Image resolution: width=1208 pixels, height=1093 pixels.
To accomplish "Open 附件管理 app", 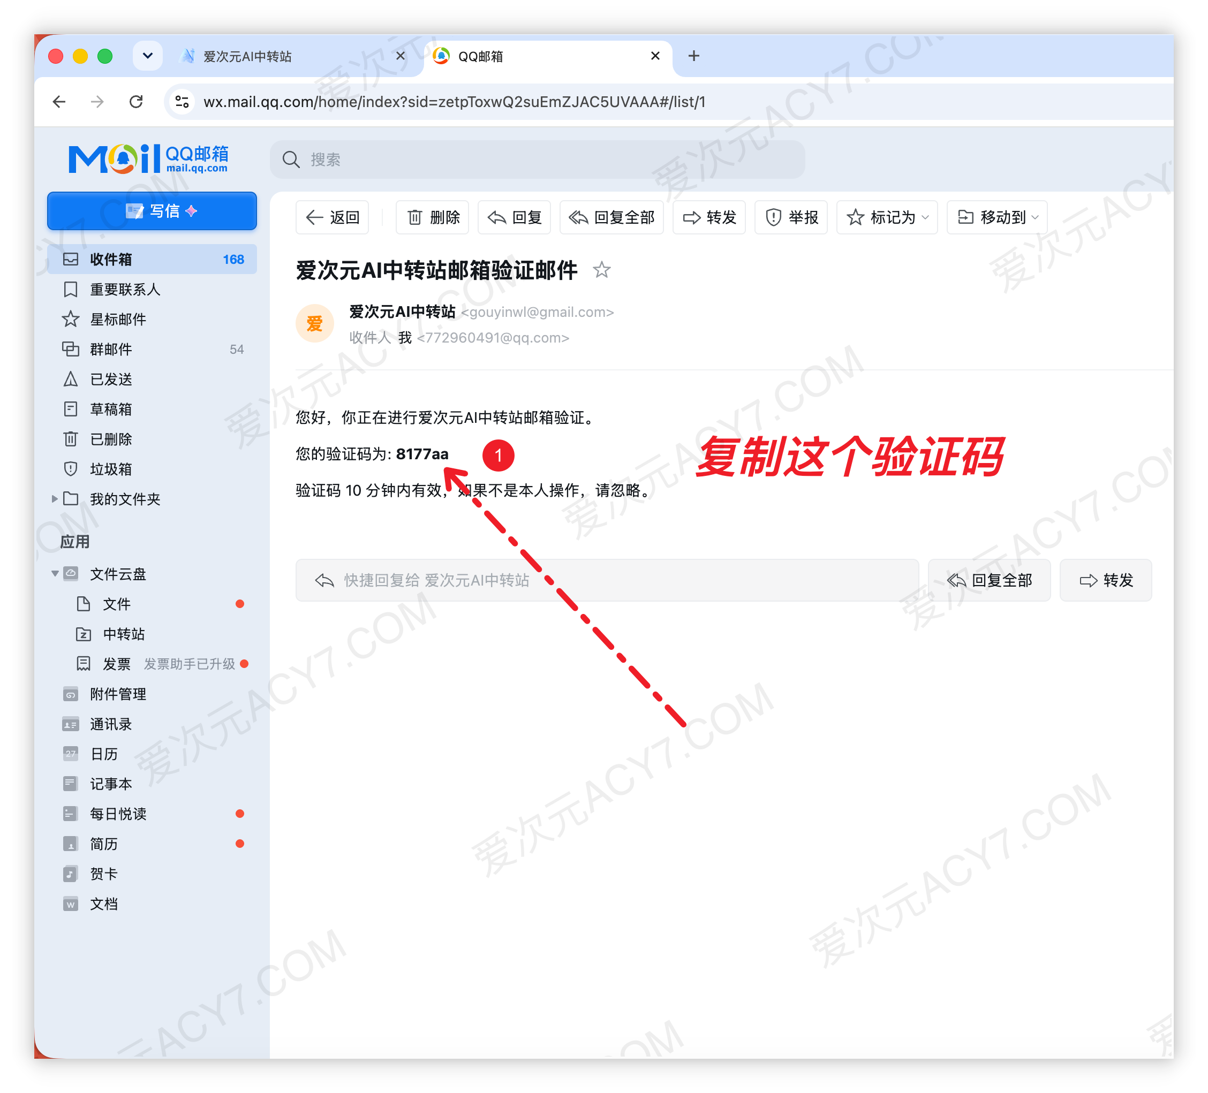I will click(152, 694).
